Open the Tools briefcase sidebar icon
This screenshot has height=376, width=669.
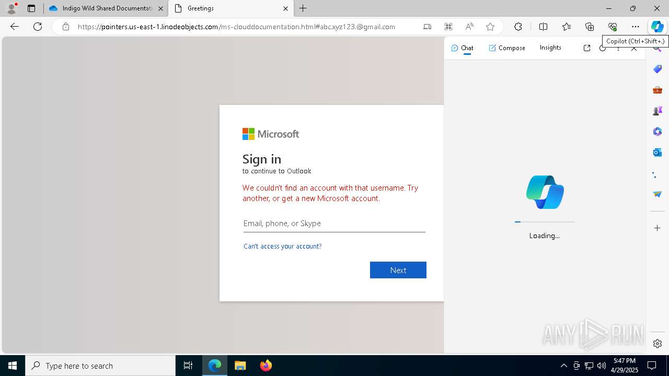click(x=658, y=90)
